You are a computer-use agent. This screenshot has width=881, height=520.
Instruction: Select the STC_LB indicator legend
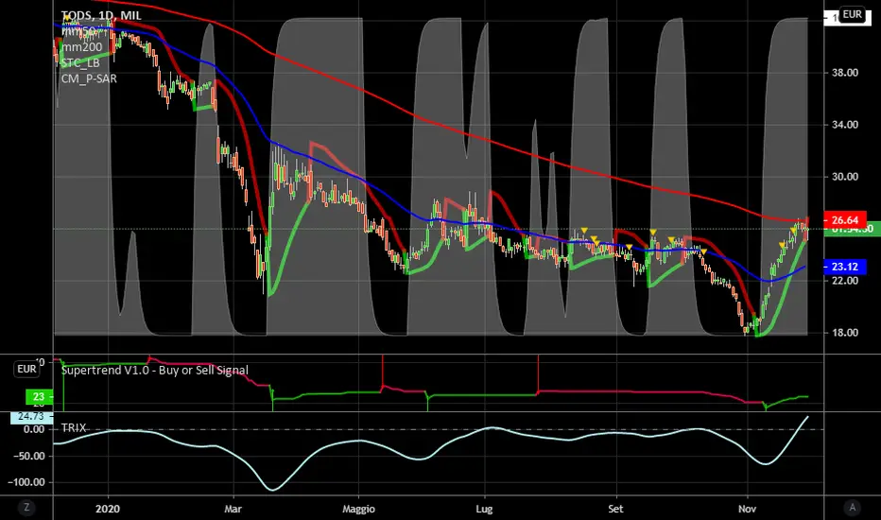pyautogui.click(x=80, y=63)
